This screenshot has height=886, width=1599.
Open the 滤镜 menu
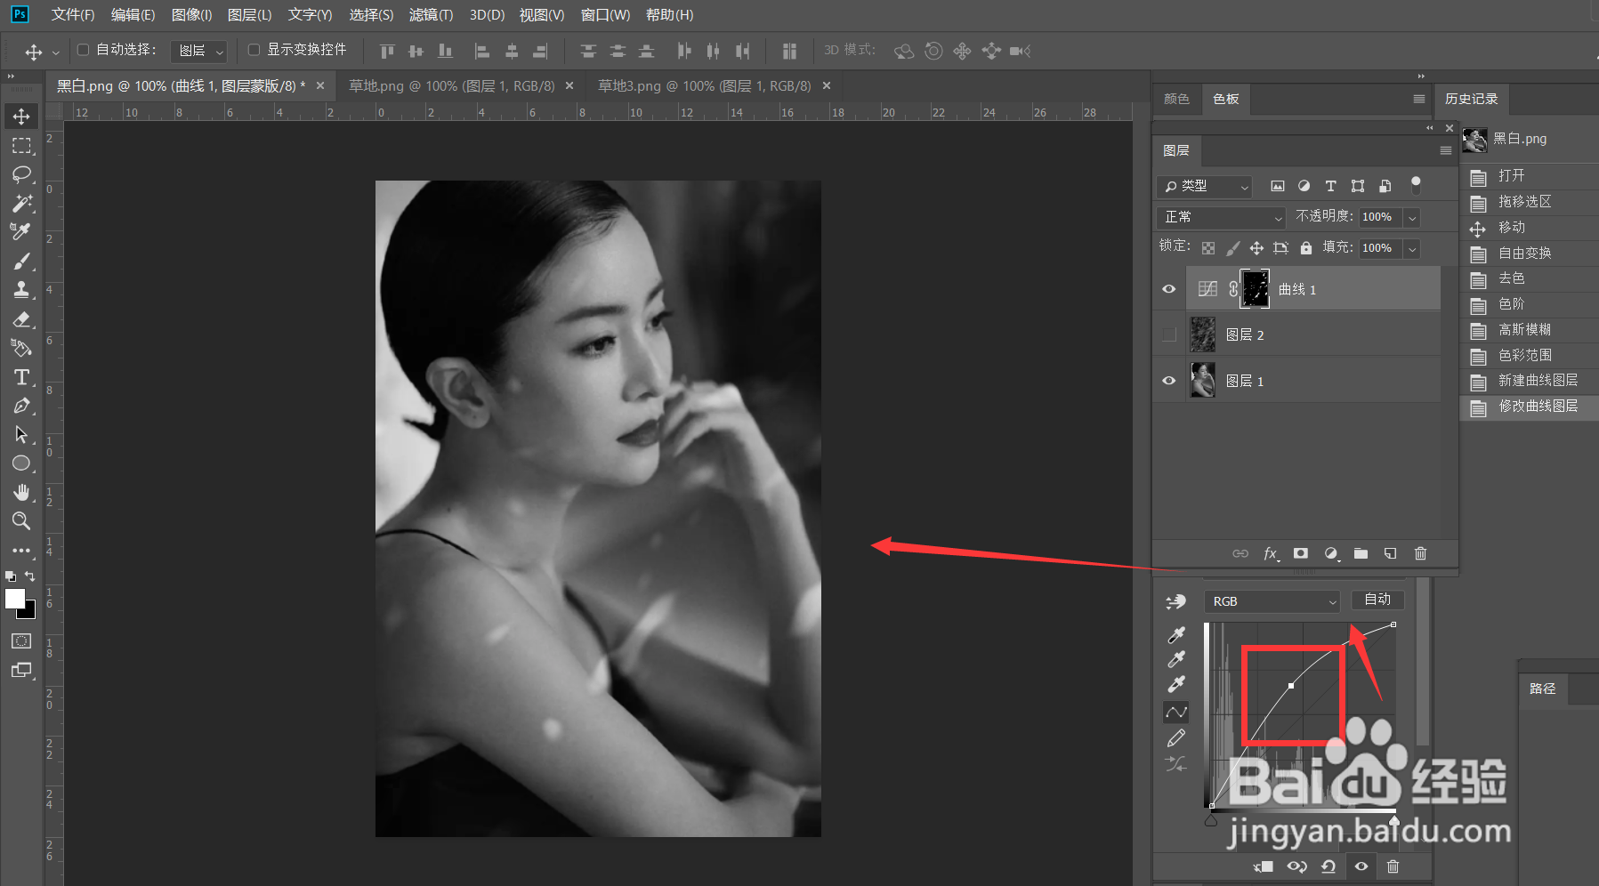tap(431, 14)
